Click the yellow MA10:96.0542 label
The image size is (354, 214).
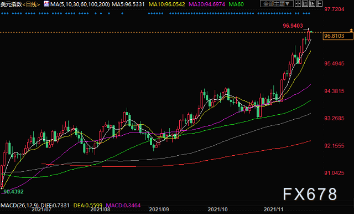coord(166,4)
